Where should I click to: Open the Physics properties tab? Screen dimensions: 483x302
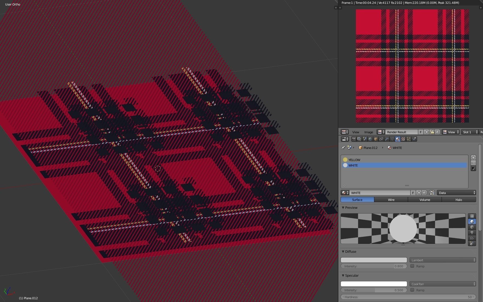(x=414, y=139)
